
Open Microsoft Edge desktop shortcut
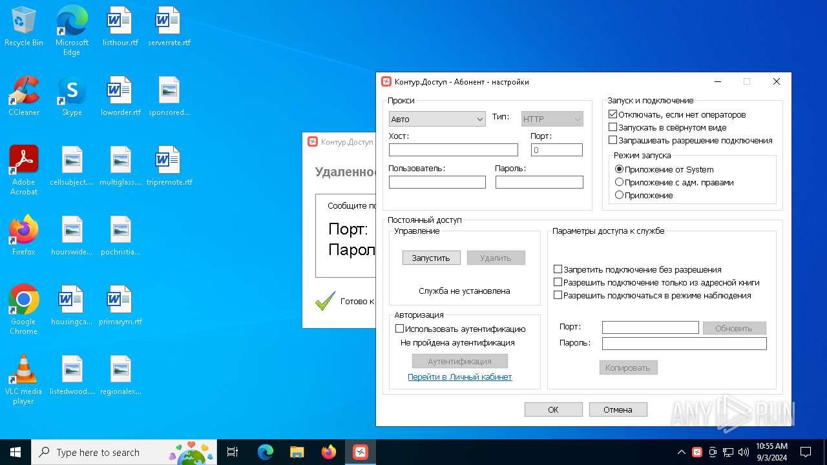coord(72,31)
